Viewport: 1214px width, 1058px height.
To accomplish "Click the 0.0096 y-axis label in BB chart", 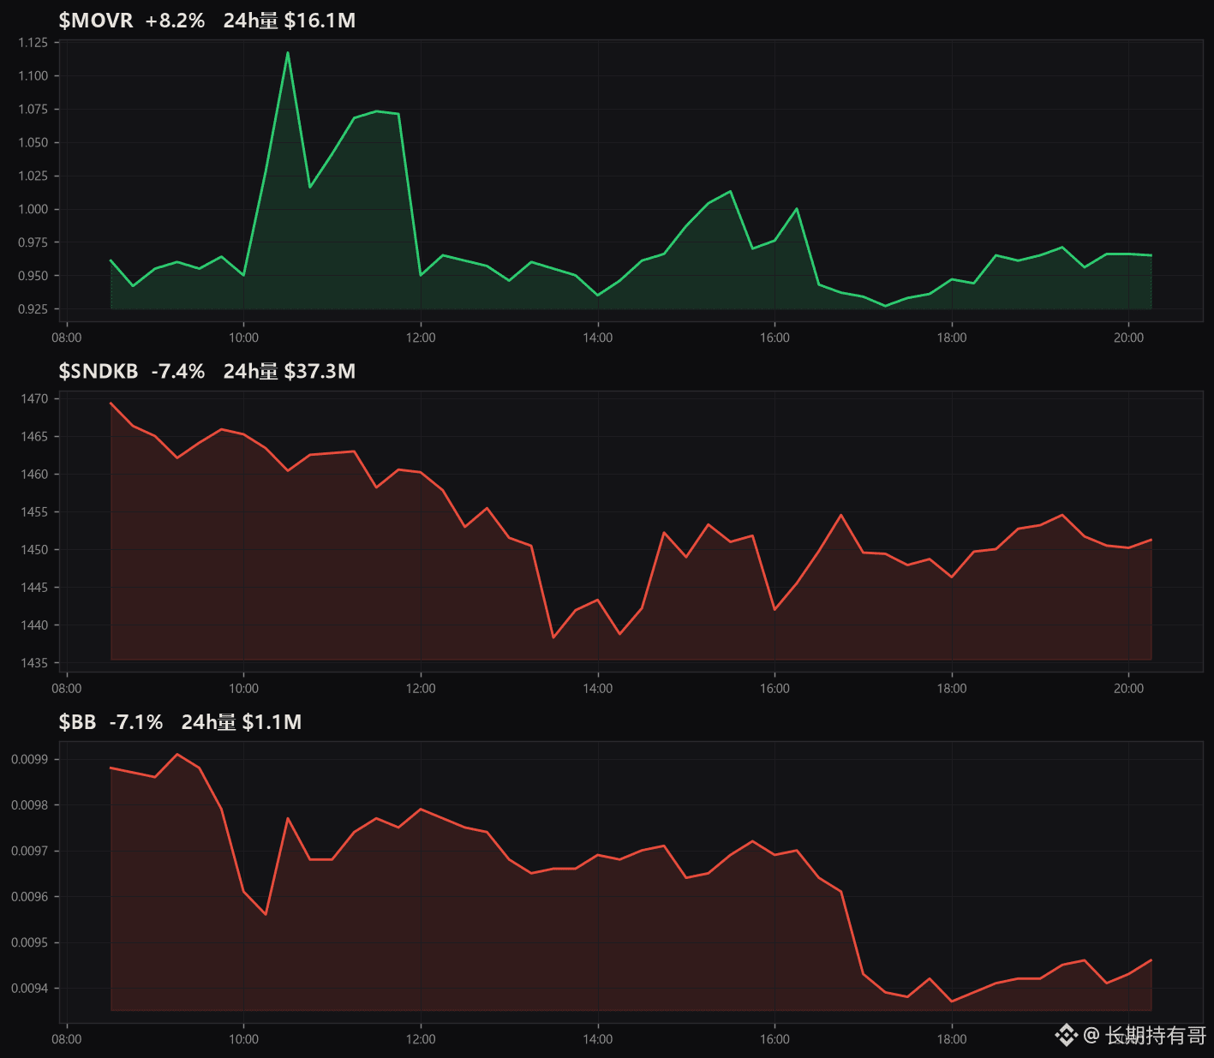I will 30,897.
